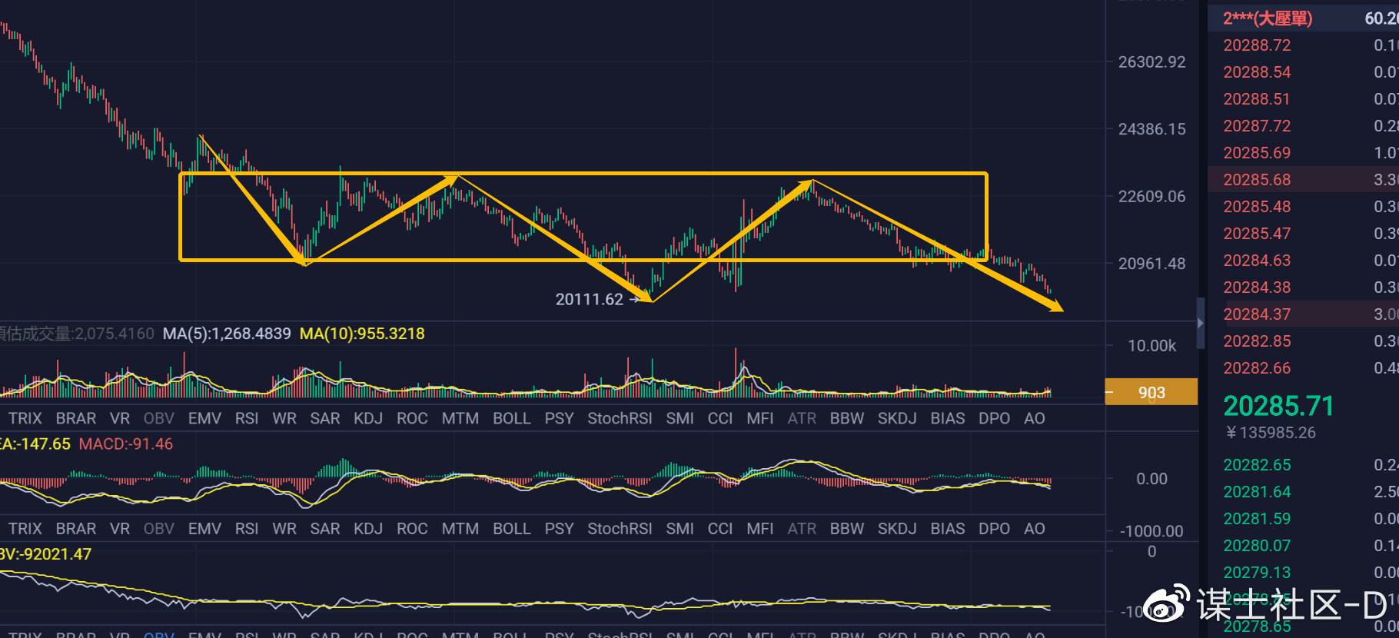1399x638 pixels.
Task: Select BRAR indicator below the volume panel
Action: click(x=76, y=418)
